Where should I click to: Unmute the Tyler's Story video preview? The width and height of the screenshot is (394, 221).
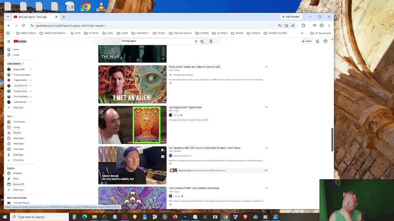[163, 150]
